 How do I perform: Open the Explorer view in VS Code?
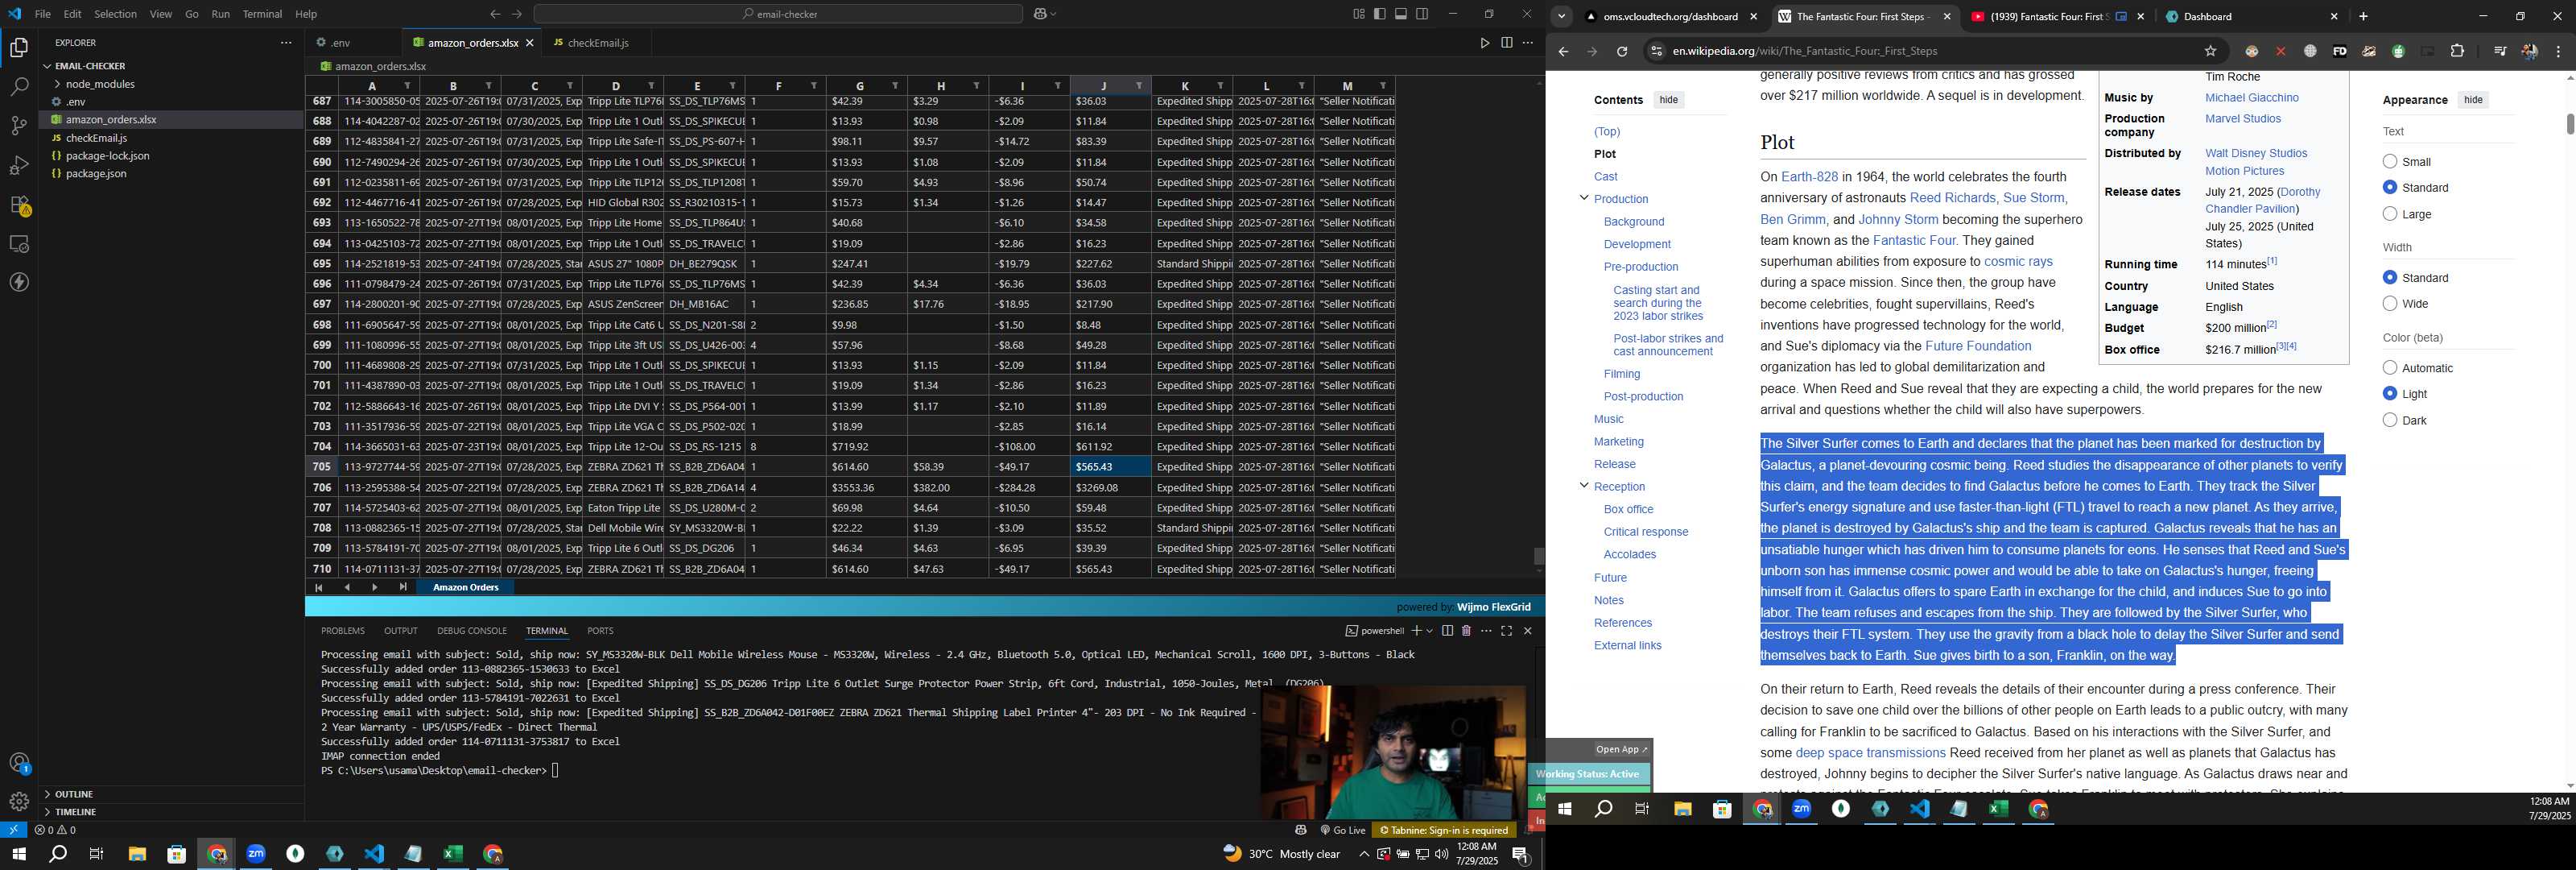[x=19, y=47]
